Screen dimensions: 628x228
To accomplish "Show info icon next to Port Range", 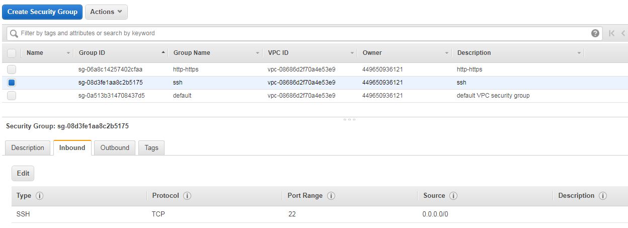I will (331, 196).
